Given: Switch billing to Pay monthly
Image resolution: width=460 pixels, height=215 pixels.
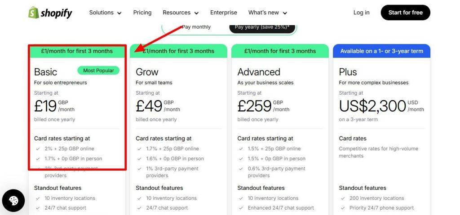Looking at the screenshot, I should pos(196,27).
